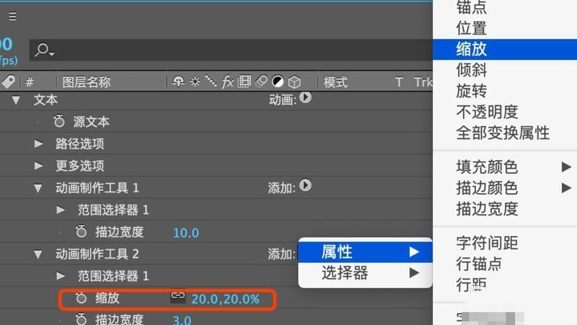The image size is (577, 325).
Task: Open 填充颜色 submenu
Action: (x=505, y=167)
